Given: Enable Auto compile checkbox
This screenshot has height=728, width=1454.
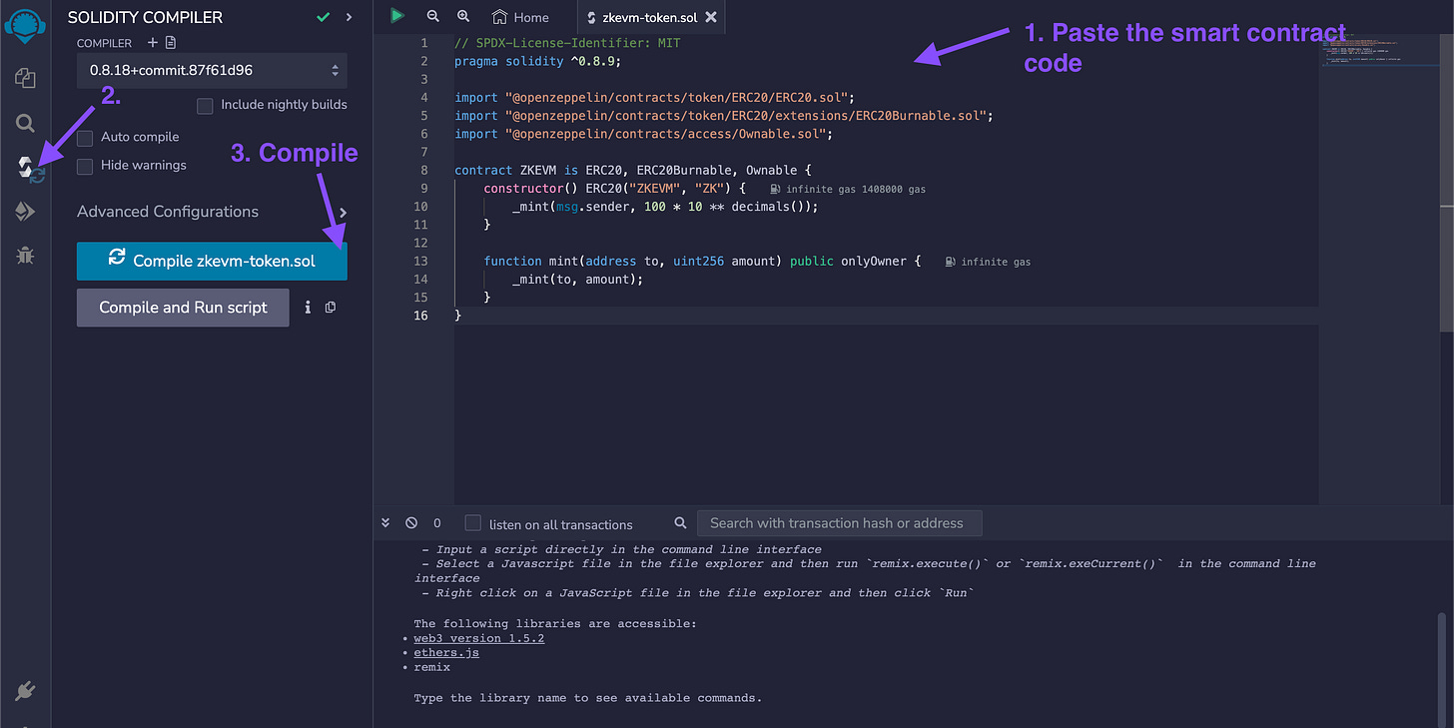Looking at the screenshot, I should [85, 137].
